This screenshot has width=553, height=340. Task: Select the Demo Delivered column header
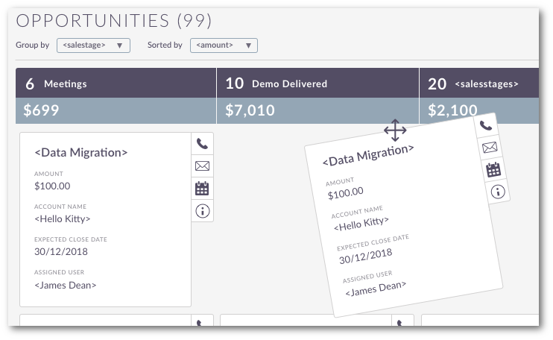[317, 84]
